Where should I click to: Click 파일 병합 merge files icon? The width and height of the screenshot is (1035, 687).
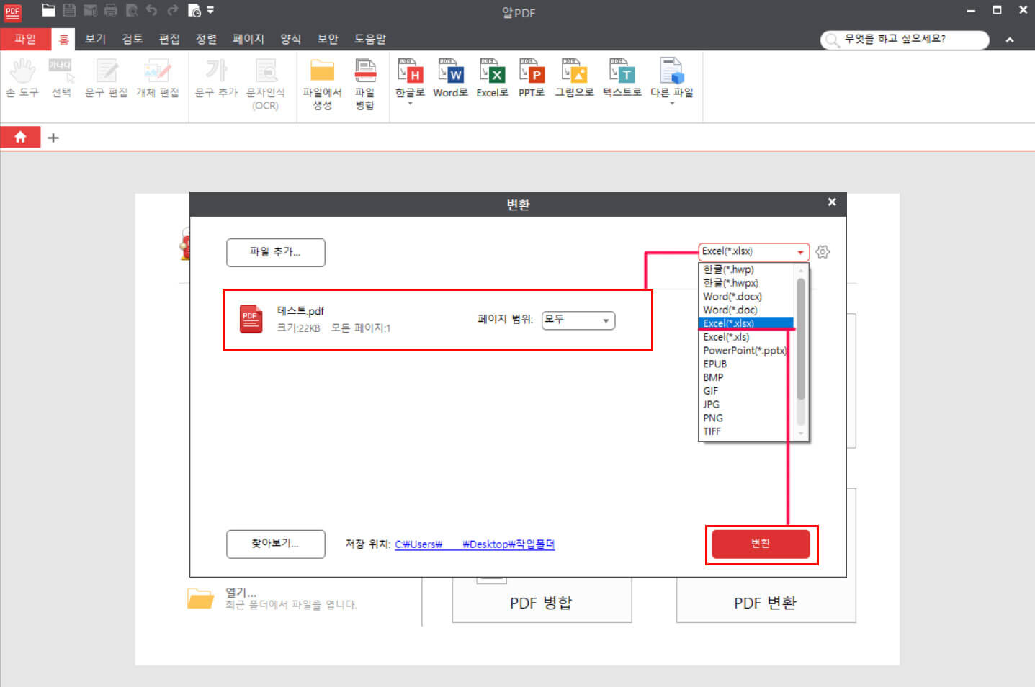coord(365,84)
